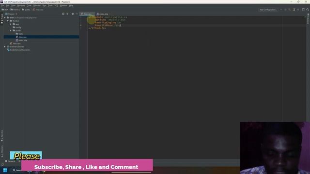This screenshot has height=174, width=310.
Task: Open the Window menu
Action: [63, 5]
